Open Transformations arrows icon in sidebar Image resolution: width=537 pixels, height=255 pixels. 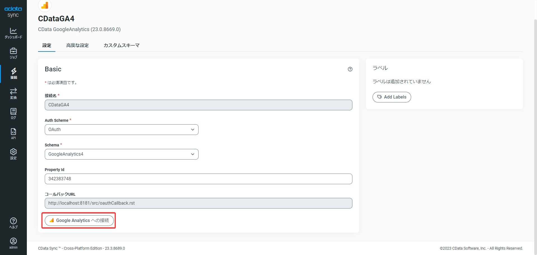coord(13,93)
